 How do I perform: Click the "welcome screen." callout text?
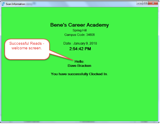[x=27, y=48]
